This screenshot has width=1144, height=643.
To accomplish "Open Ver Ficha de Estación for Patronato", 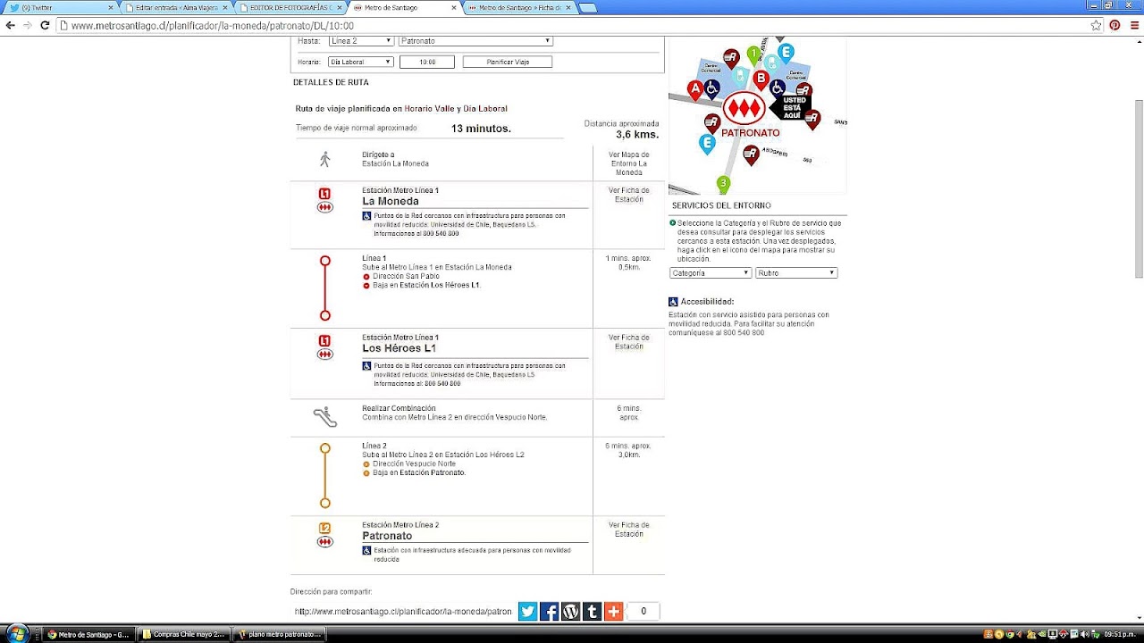I will point(628,530).
